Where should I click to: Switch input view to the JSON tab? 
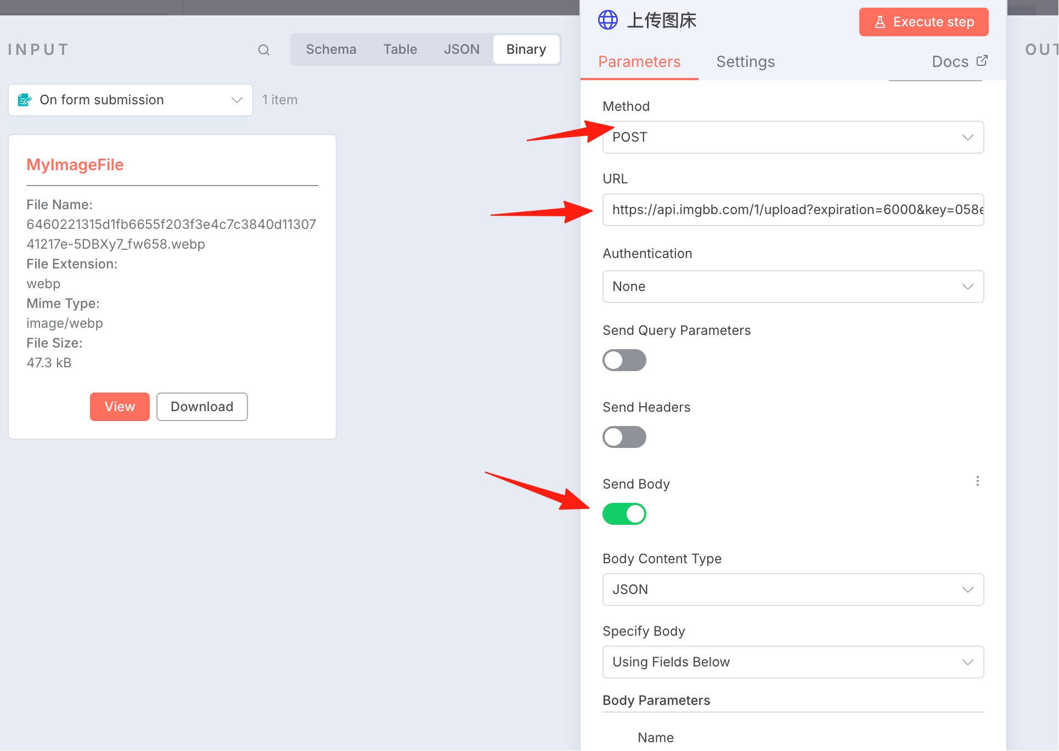tap(461, 49)
